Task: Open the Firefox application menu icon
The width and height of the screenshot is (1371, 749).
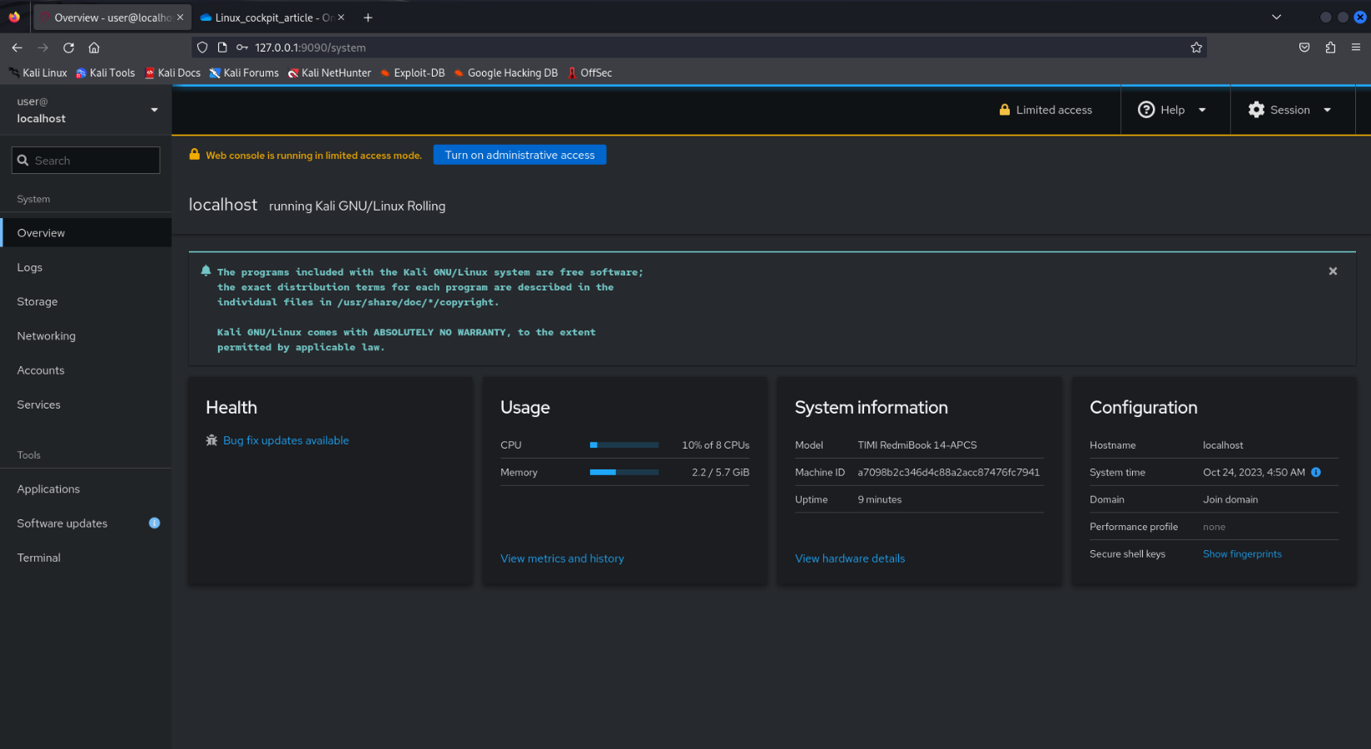Action: 1355,47
